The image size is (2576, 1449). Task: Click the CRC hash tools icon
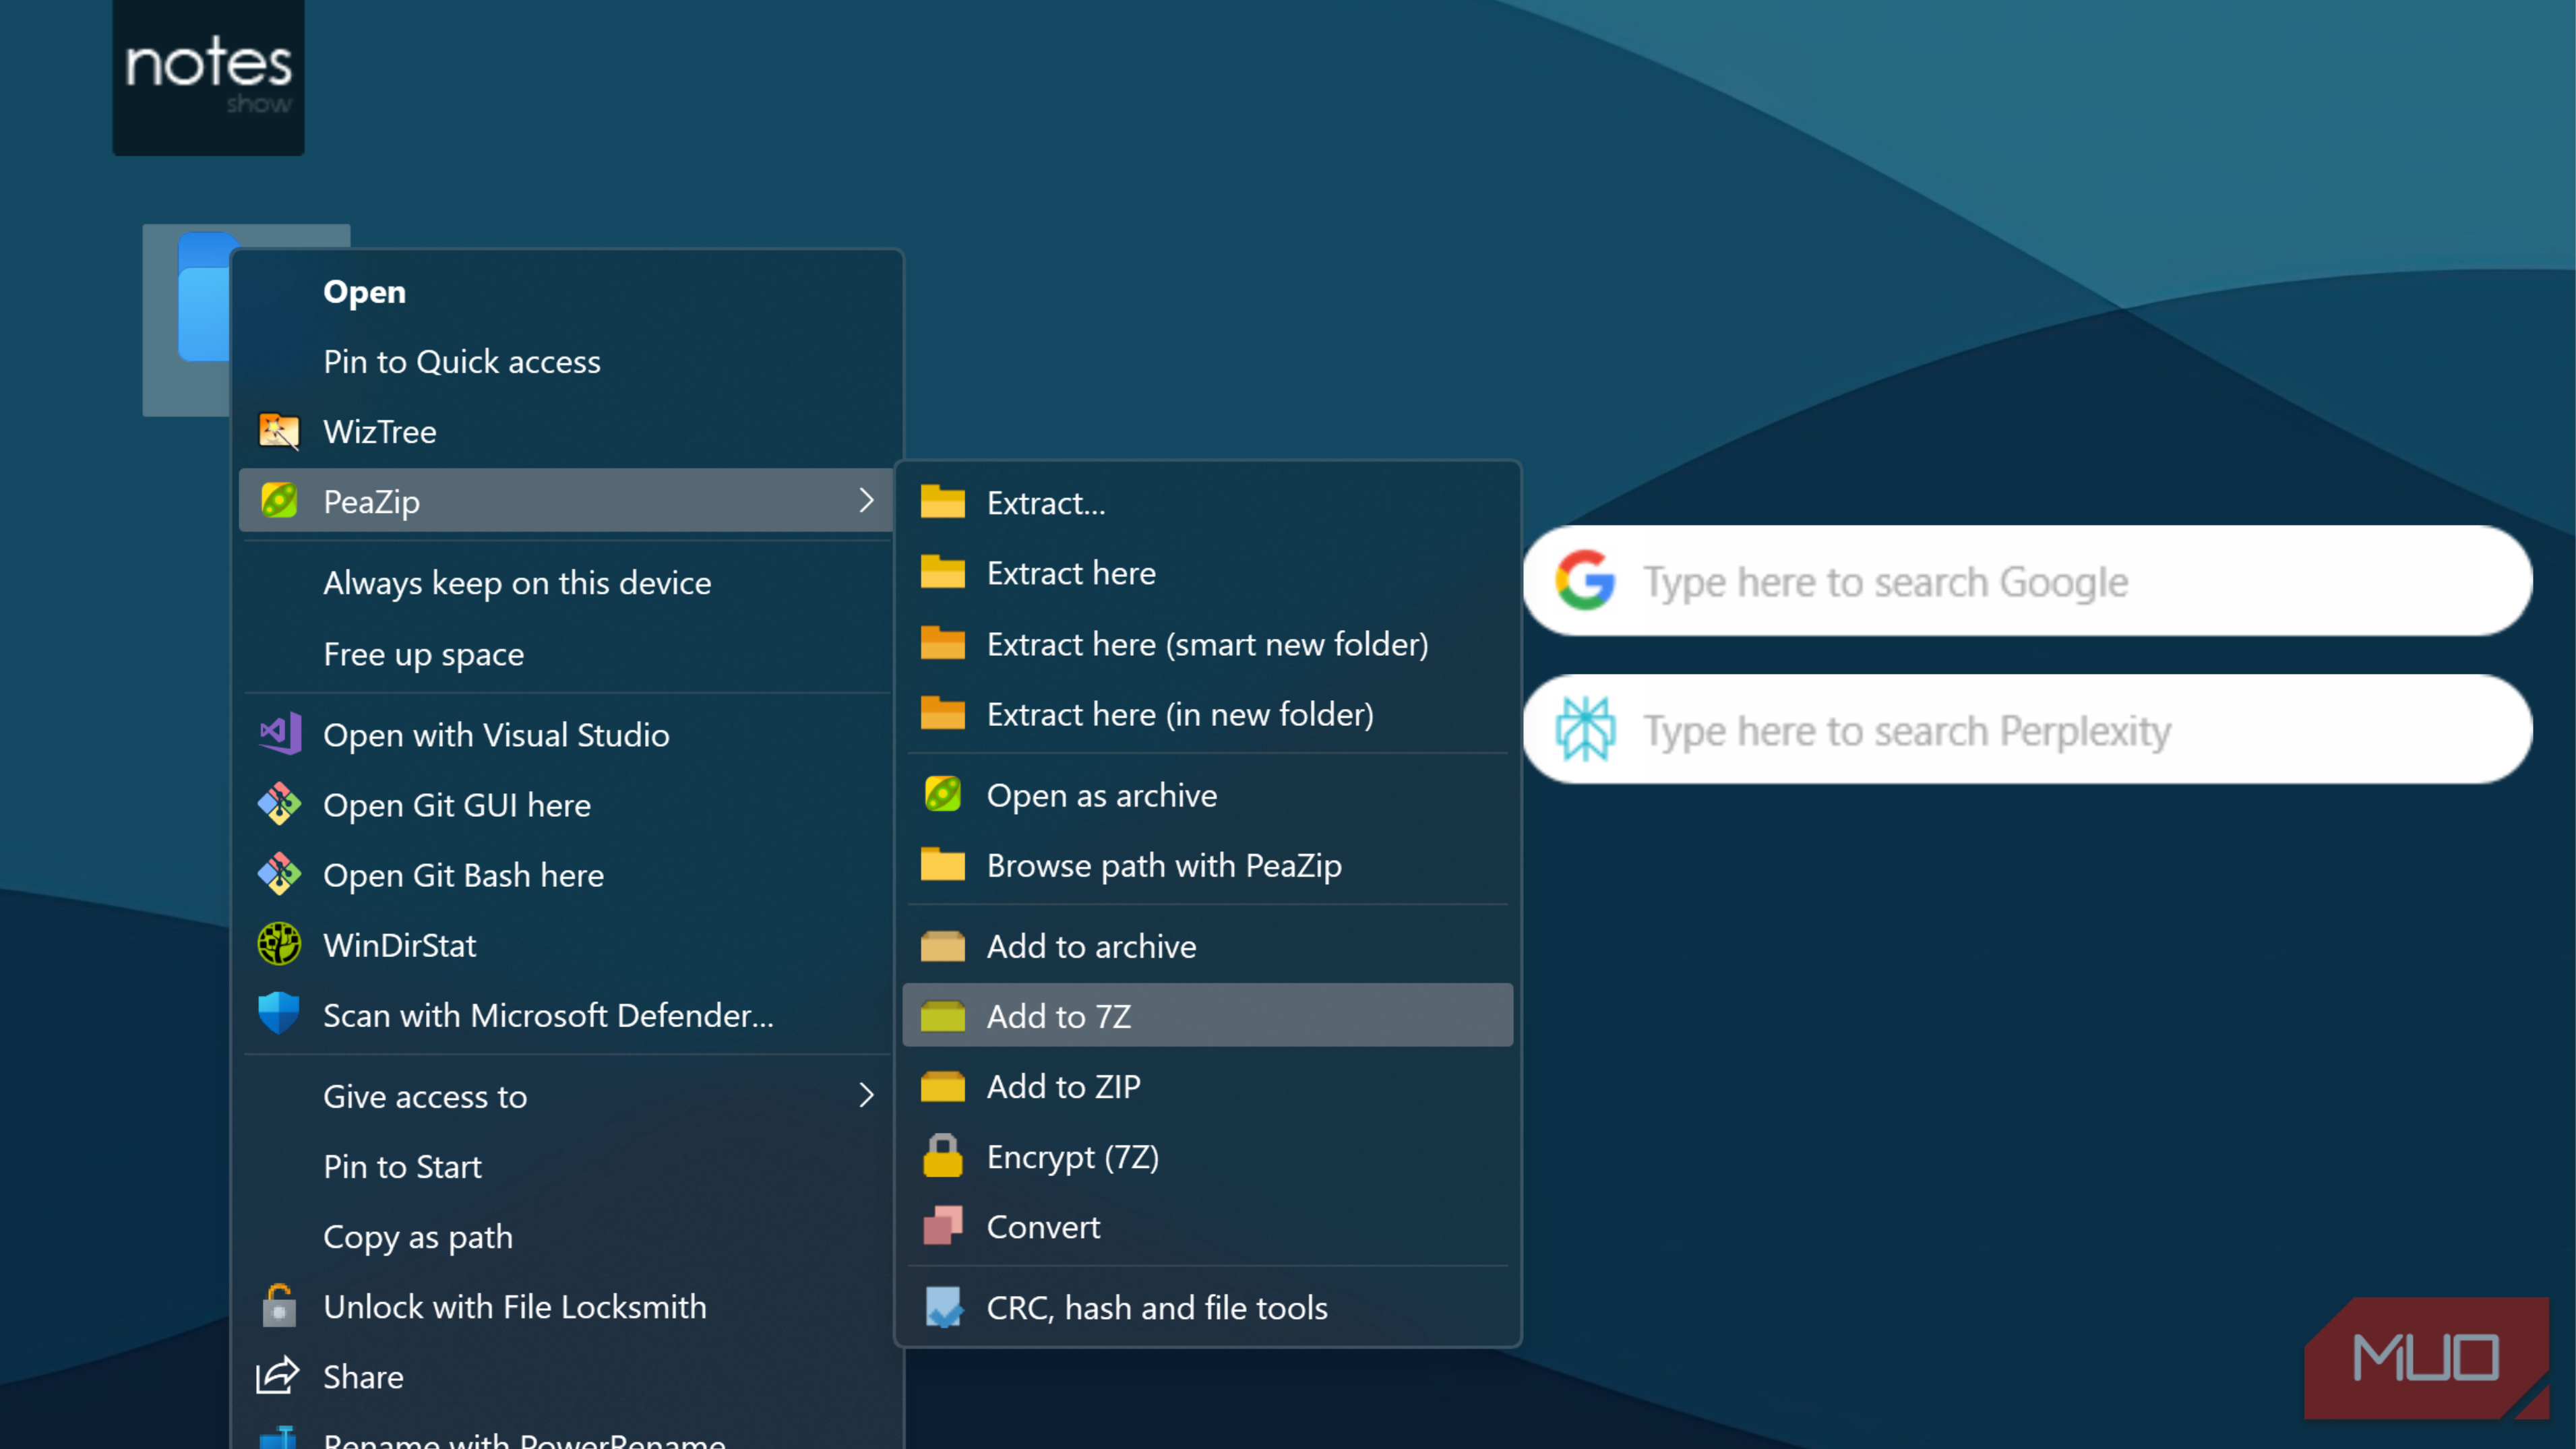942,1307
